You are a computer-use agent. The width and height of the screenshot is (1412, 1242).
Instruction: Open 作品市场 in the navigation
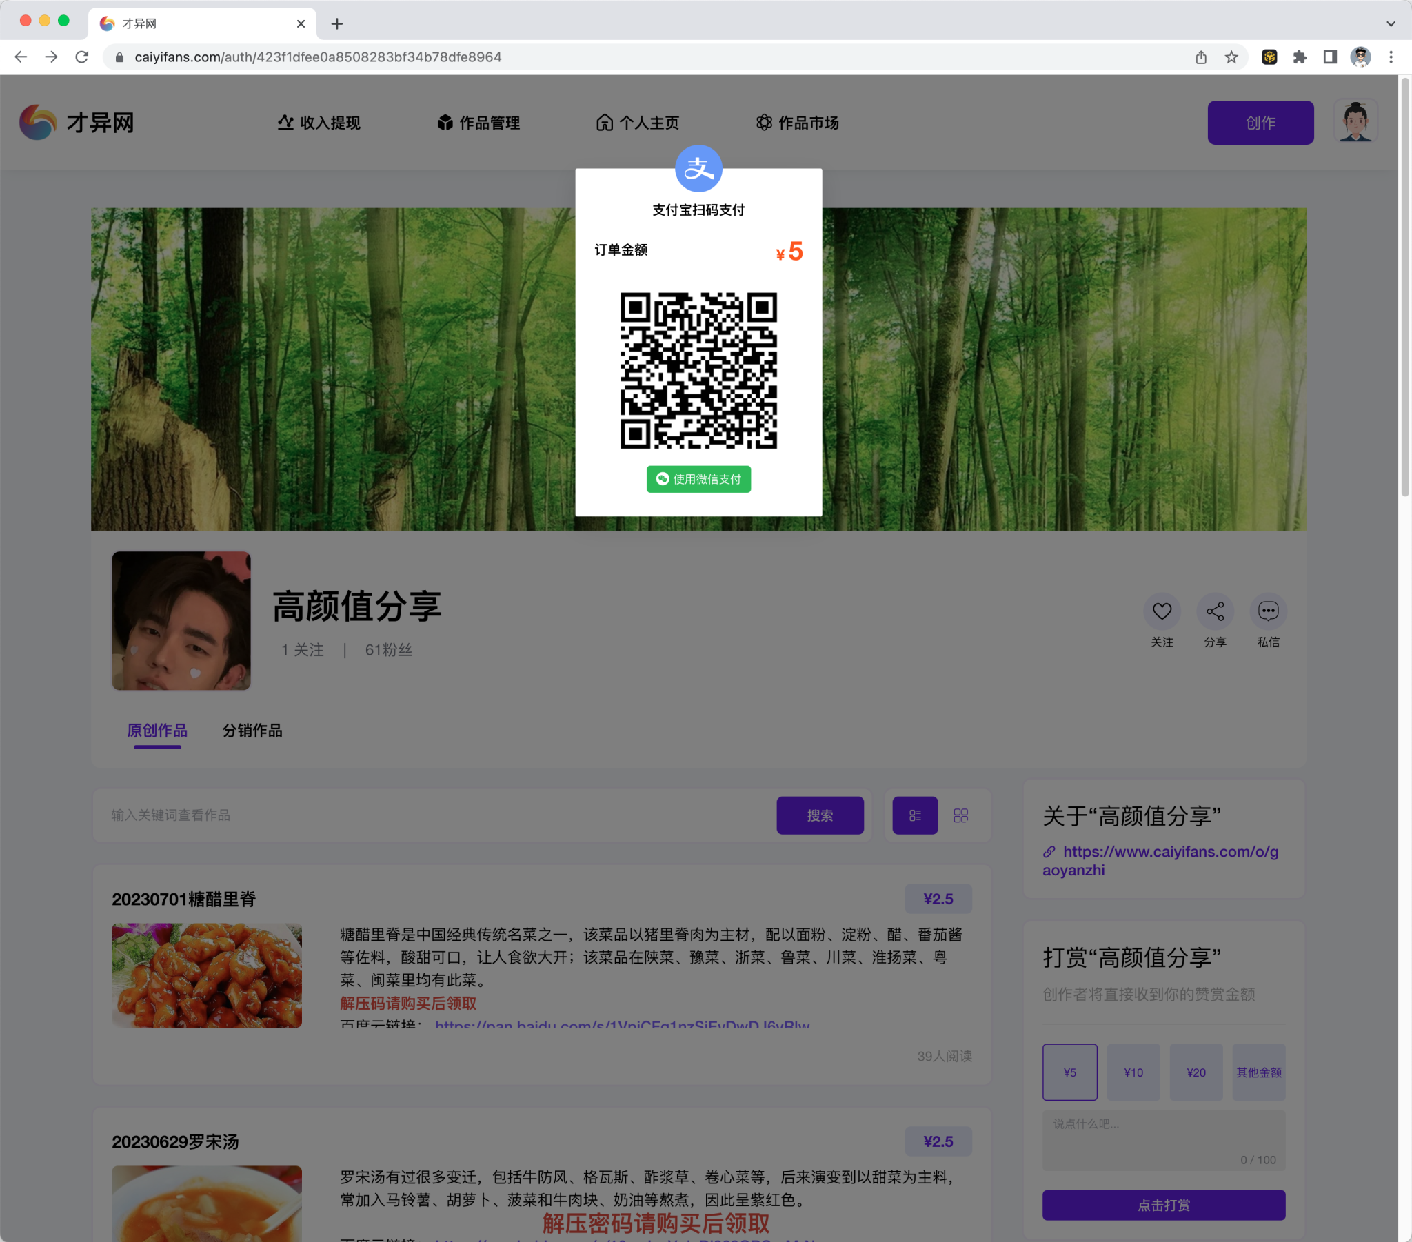point(797,123)
